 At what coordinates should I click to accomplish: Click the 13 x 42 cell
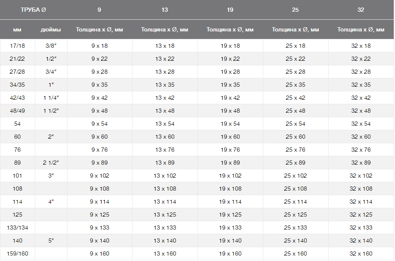tap(165, 98)
